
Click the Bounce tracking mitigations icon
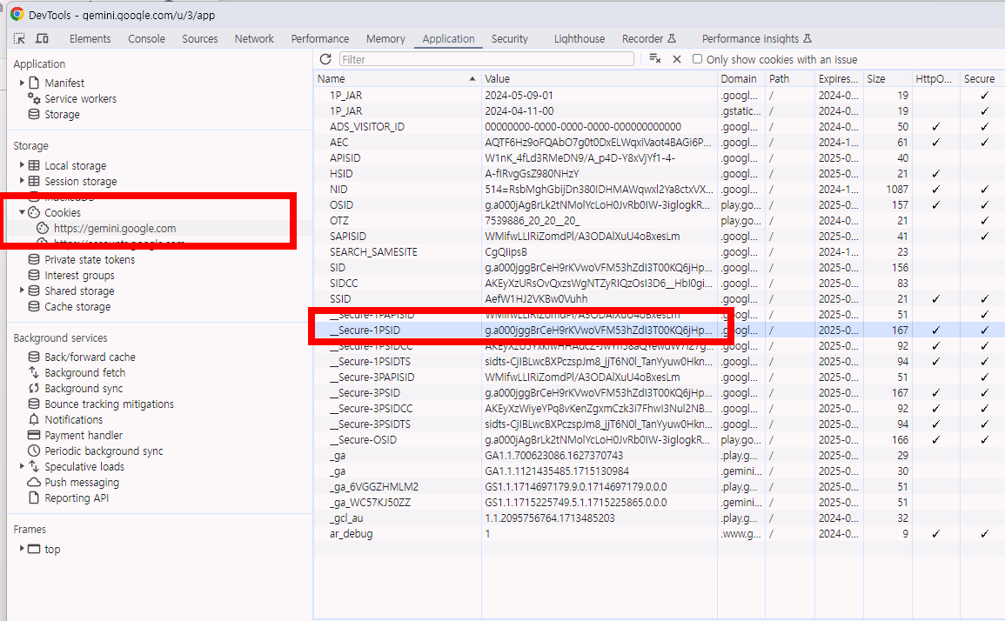(34, 404)
